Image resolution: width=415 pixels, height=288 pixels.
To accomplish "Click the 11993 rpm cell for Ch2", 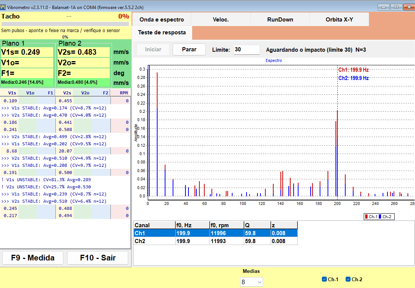I will click(x=227, y=241).
